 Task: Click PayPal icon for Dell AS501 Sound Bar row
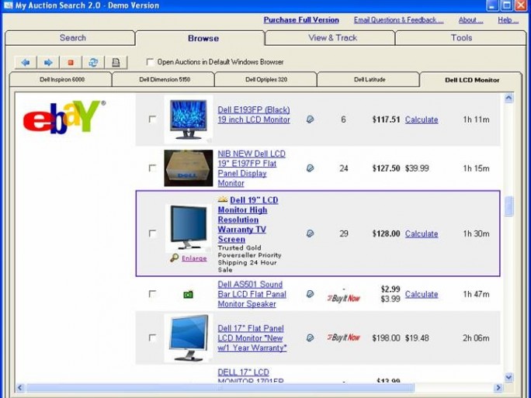(310, 294)
